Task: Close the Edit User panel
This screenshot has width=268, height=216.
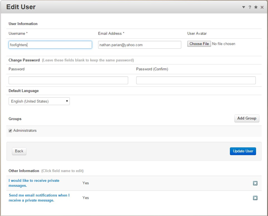Action: click(262, 7)
